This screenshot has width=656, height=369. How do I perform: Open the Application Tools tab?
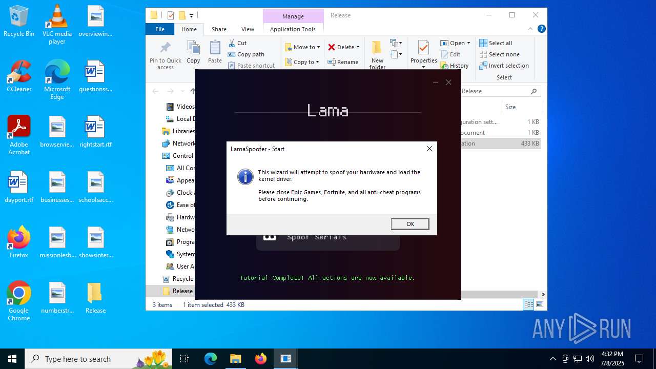[293, 29]
